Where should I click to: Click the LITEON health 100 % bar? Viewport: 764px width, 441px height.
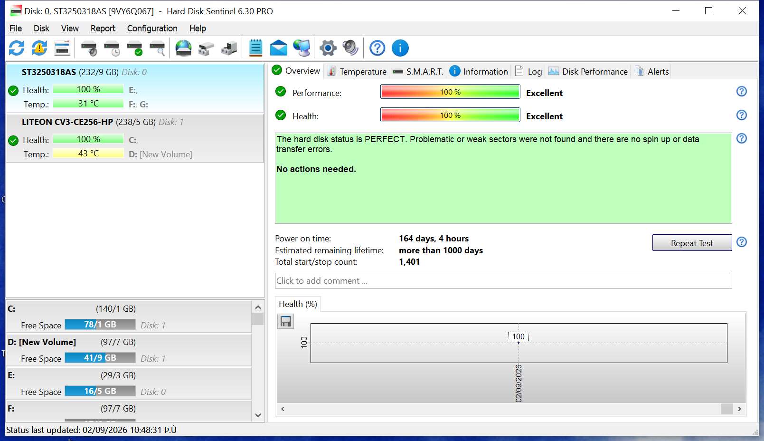click(x=88, y=139)
